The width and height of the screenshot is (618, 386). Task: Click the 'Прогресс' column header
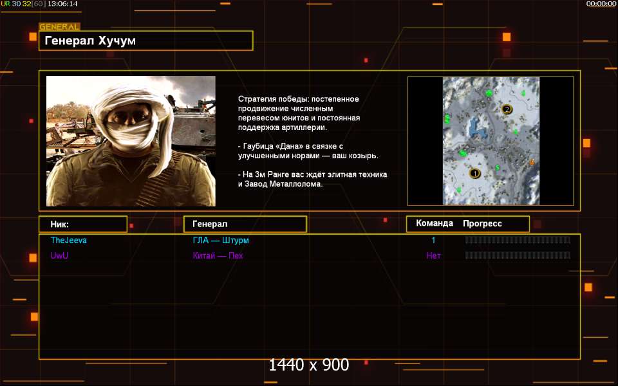tap(482, 224)
